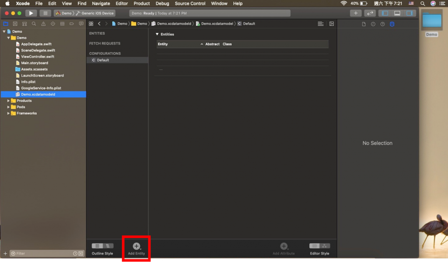Show the Find navigator
Image resolution: width=448 pixels, height=262 pixels.
point(34,24)
